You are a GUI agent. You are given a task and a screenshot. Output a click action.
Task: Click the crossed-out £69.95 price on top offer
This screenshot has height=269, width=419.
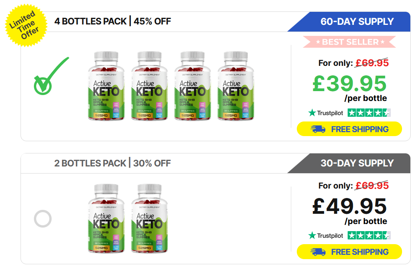tap(372, 63)
